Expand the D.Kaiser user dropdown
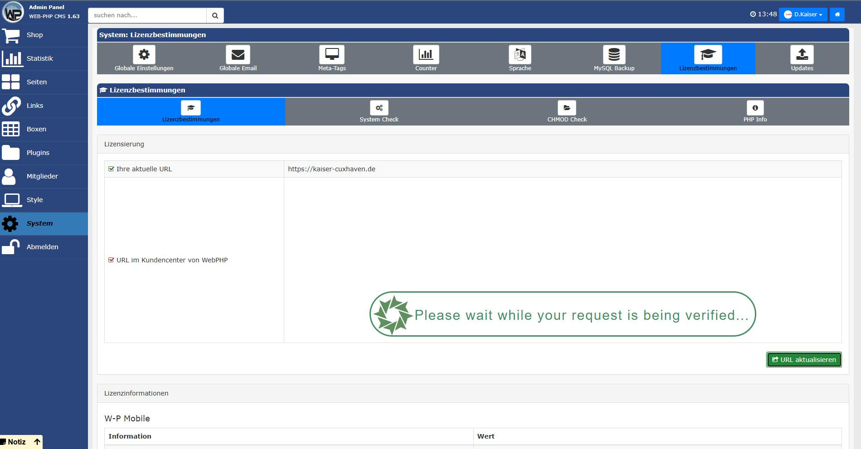Image resolution: width=861 pixels, height=449 pixels. (x=803, y=14)
